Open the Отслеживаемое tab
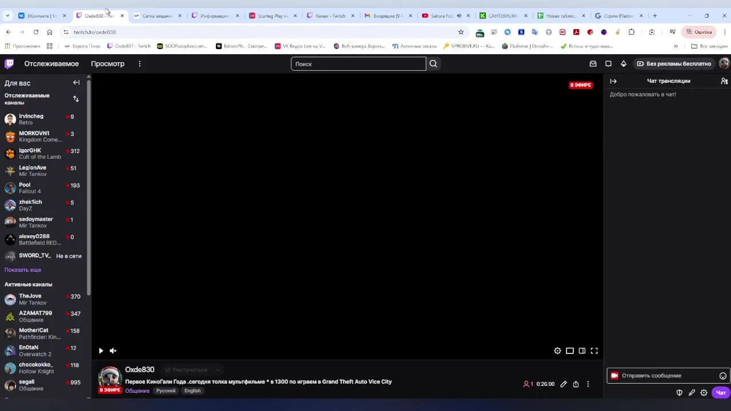731x411 pixels. tap(51, 64)
